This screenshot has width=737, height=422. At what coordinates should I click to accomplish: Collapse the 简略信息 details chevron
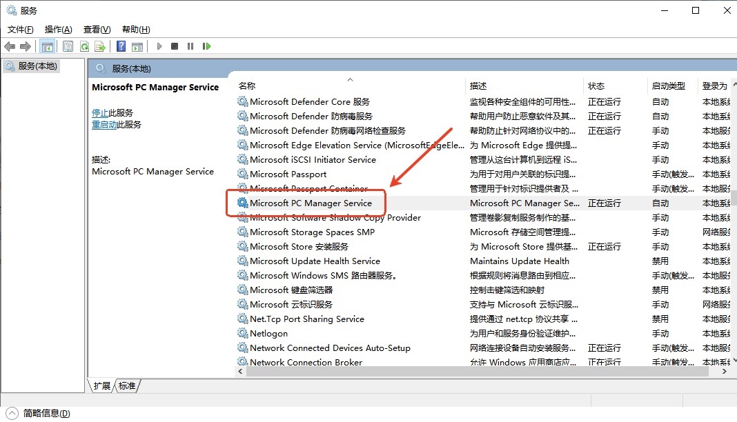12,413
